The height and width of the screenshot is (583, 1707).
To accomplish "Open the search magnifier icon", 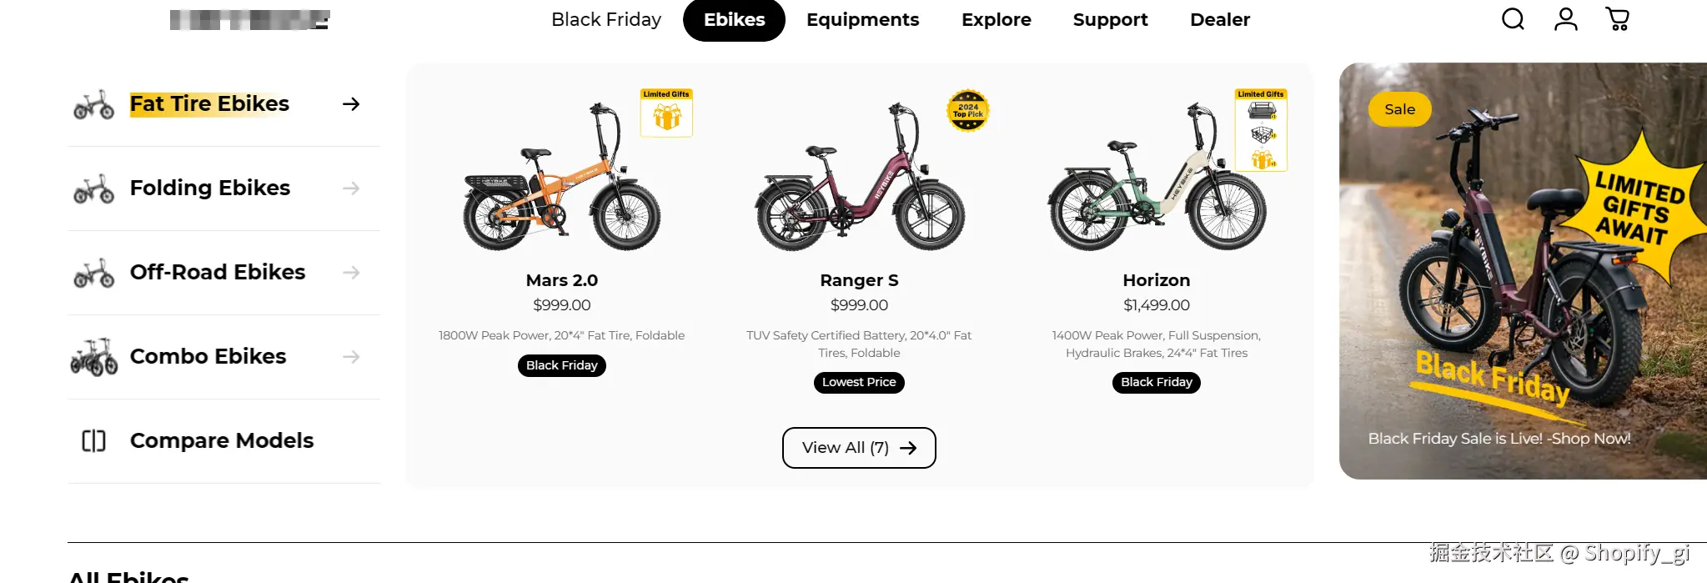I will [1513, 19].
